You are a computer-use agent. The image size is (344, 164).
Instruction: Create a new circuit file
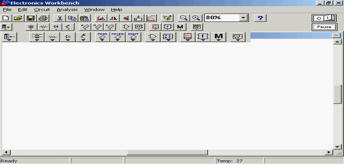pyautogui.click(x=6, y=18)
